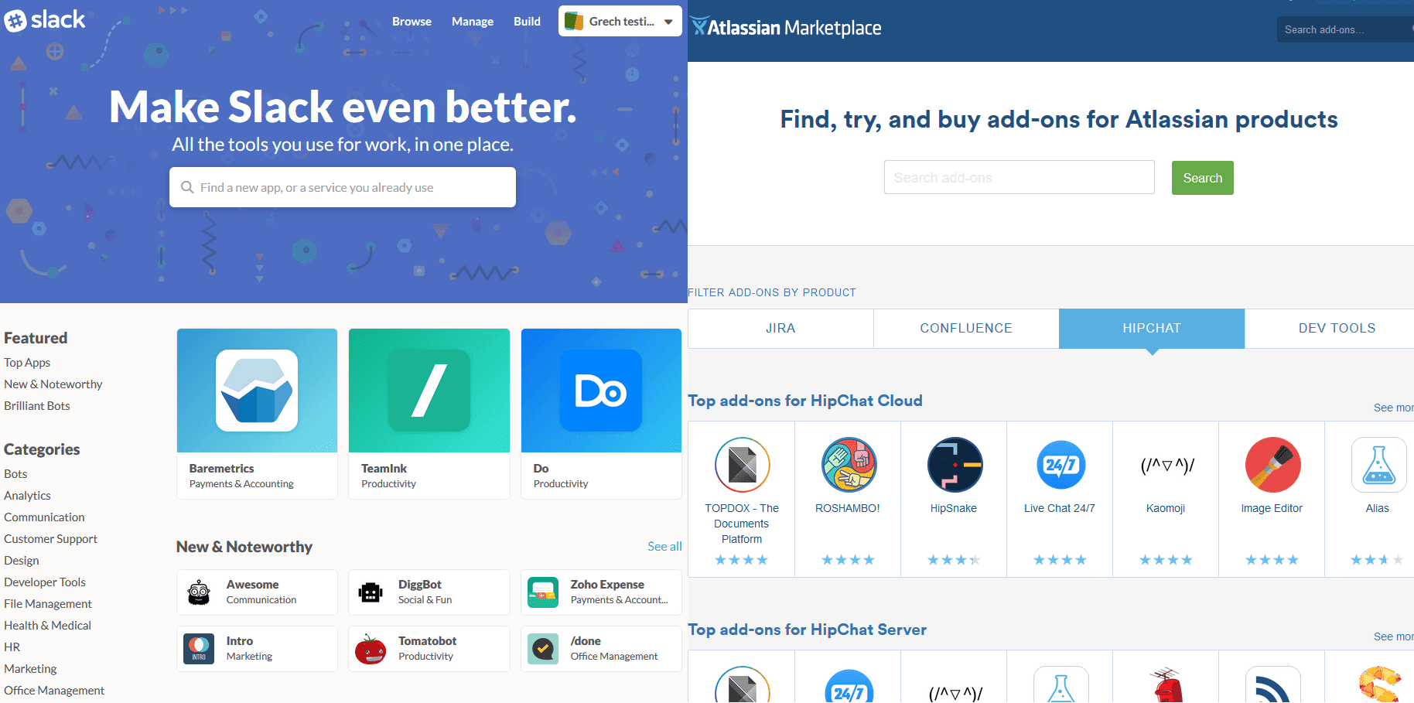Open the Marketing category
The height and width of the screenshot is (703, 1414).
click(30, 668)
